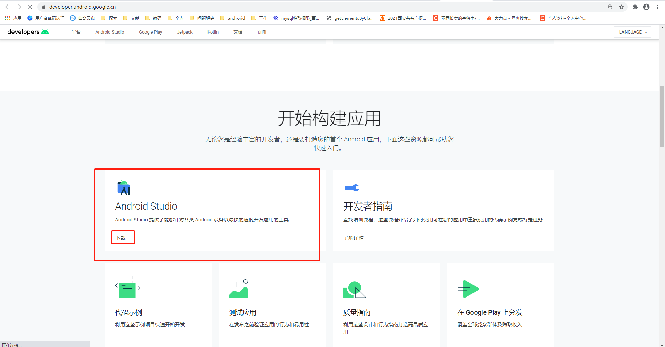Open the 用户名密码认证 bookmark
This screenshot has height=347, width=665.
pyautogui.click(x=46, y=18)
